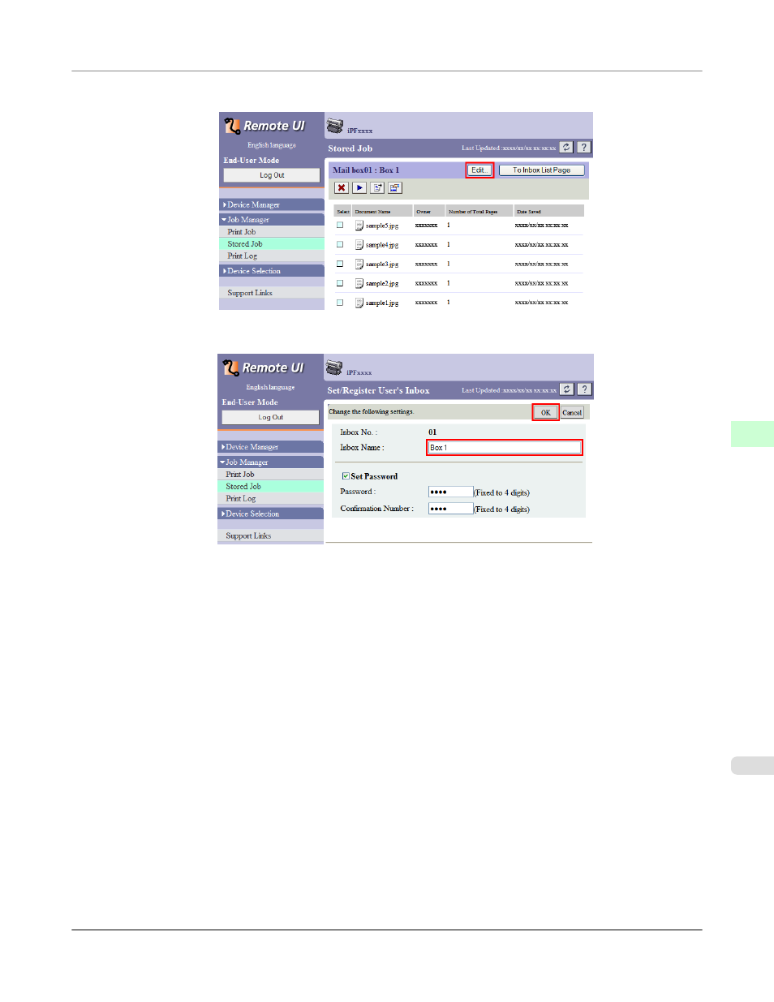
Task: Click the refresh icon on Set/Register User's Inbox page
Action: [567, 389]
